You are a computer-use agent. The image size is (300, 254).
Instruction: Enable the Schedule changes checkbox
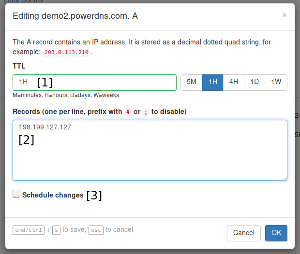[16, 194]
